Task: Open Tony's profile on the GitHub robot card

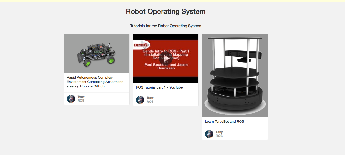Action: [x=81, y=97]
